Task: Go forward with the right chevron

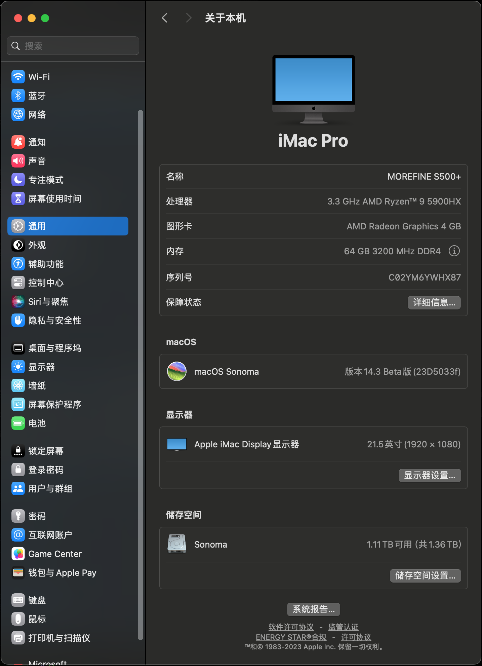Action: 189,18
